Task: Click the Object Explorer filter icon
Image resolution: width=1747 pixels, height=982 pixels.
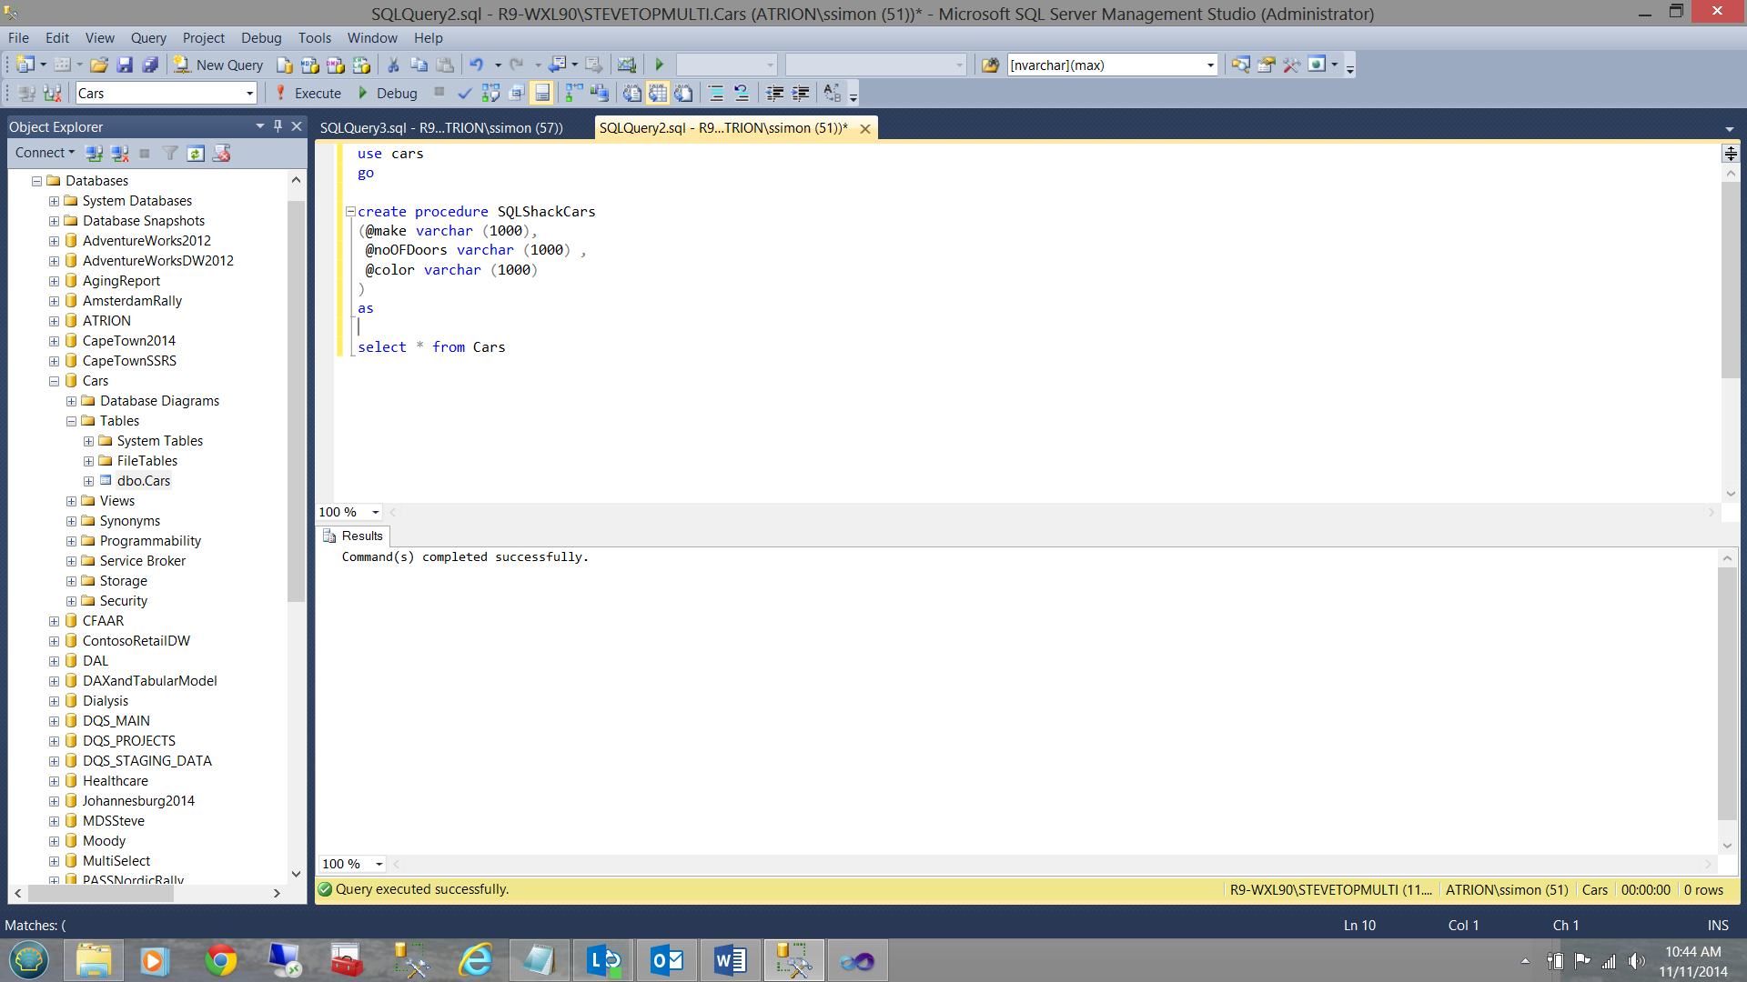Action: click(x=170, y=154)
